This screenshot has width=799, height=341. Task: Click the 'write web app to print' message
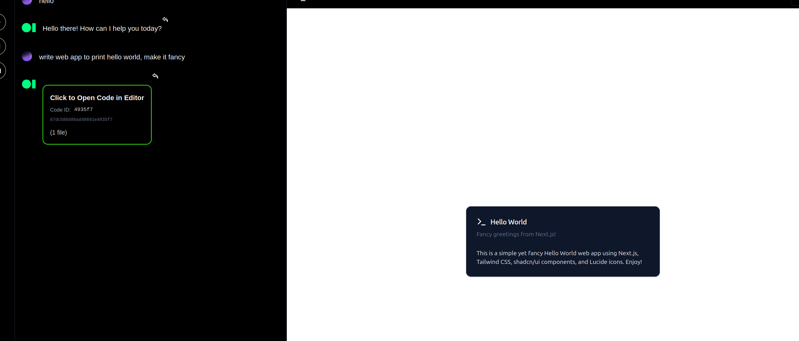click(112, 57)
